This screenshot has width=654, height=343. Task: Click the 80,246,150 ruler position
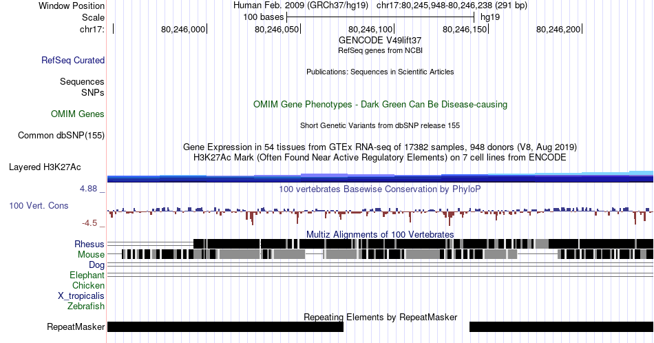pos(465,29)
